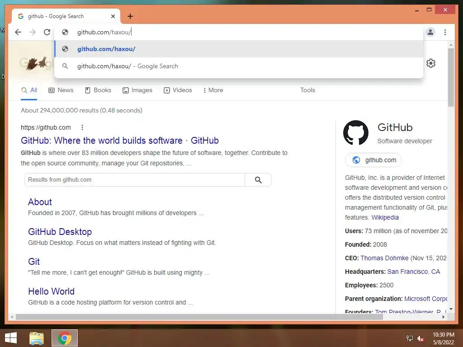This screenshot has height=347, width=463.
Task: Open Chrome's three-dot menu
Action: [445, 32]
